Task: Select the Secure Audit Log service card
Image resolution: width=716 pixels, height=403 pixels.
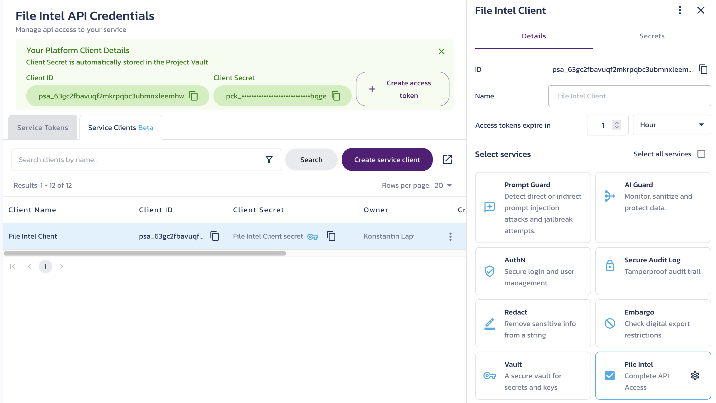Action: [x=653, y=271]
